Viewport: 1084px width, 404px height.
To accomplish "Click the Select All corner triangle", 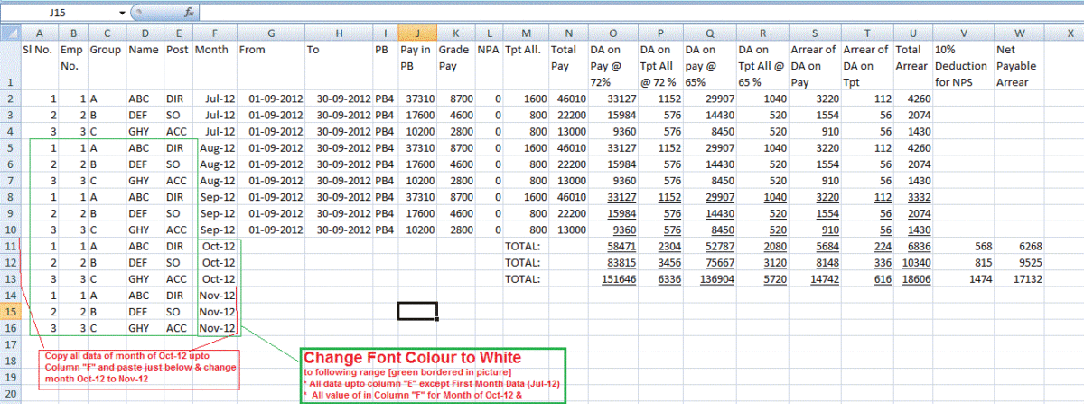I will tap(10, 33).
